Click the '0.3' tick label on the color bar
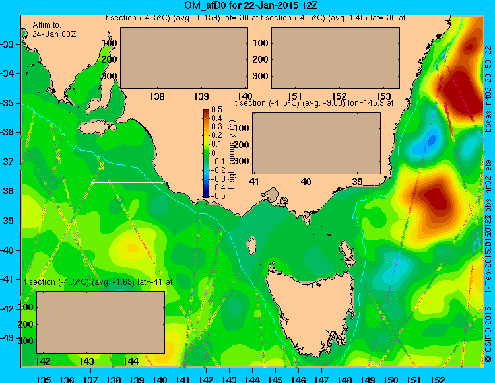 click(217, 127)
